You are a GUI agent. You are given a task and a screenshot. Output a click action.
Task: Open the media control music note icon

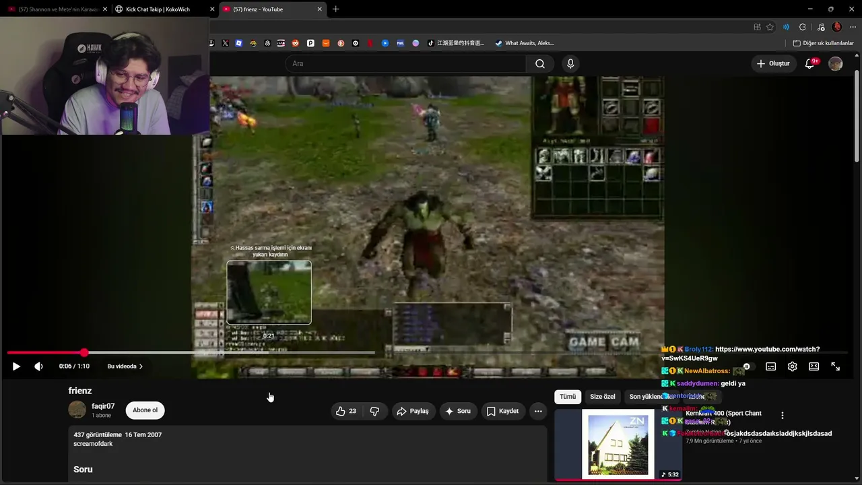point(820,27)
